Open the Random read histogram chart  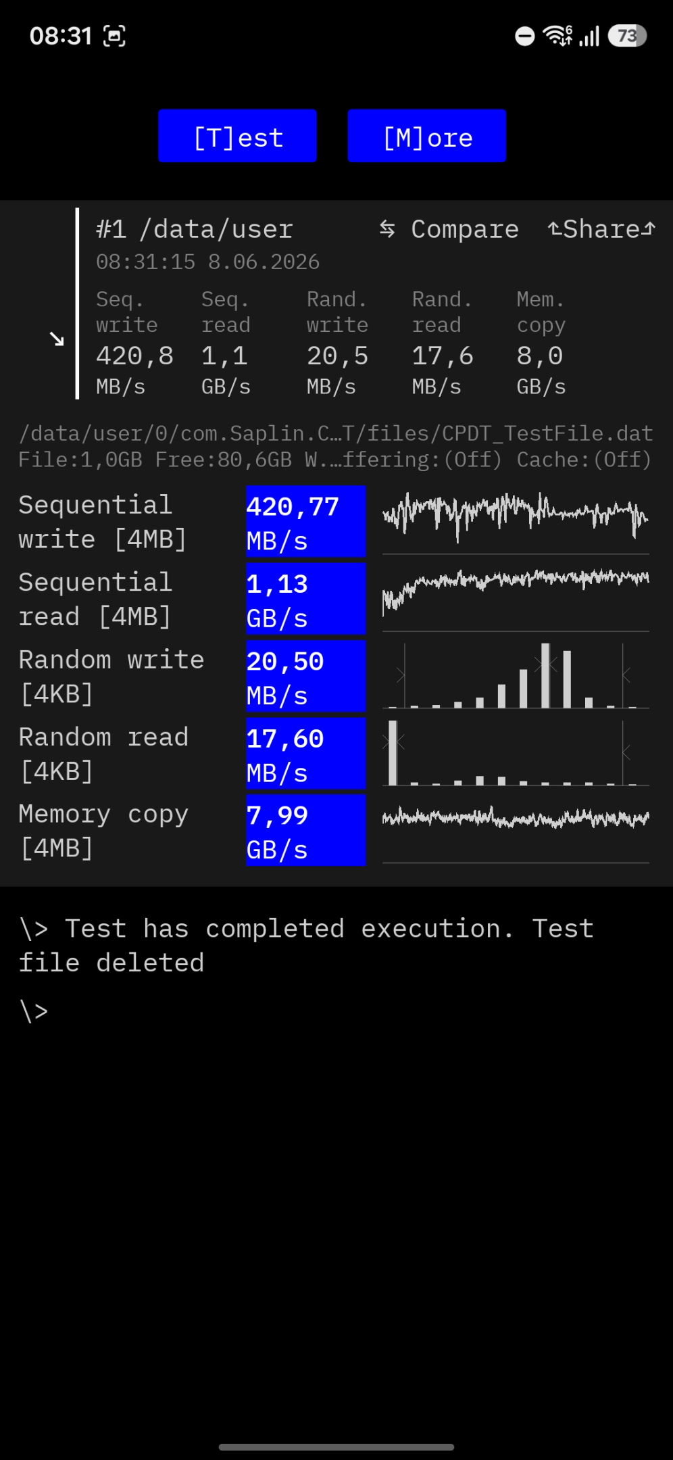516,752
